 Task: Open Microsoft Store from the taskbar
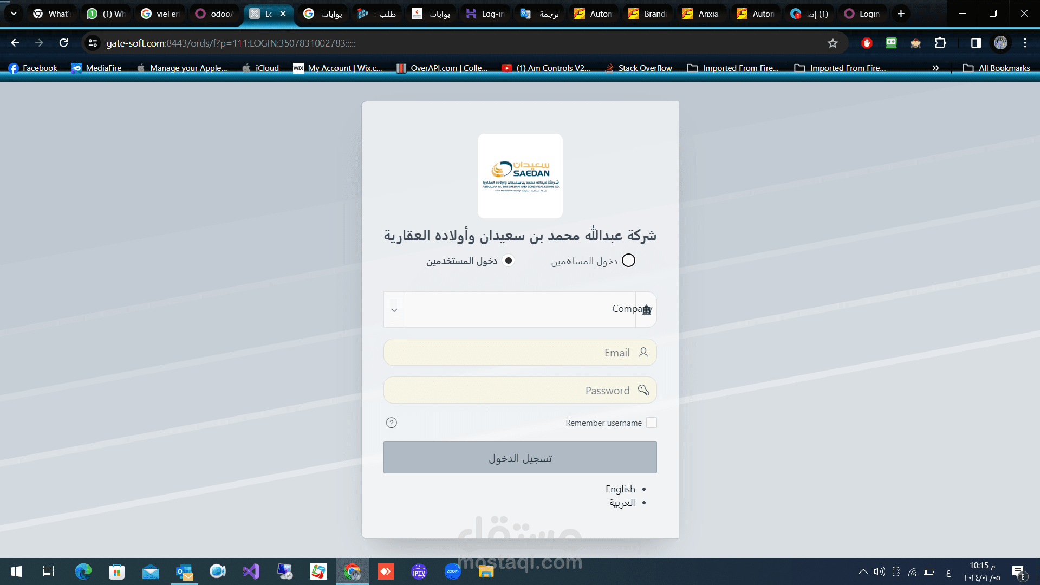click(x=116, y=571)
